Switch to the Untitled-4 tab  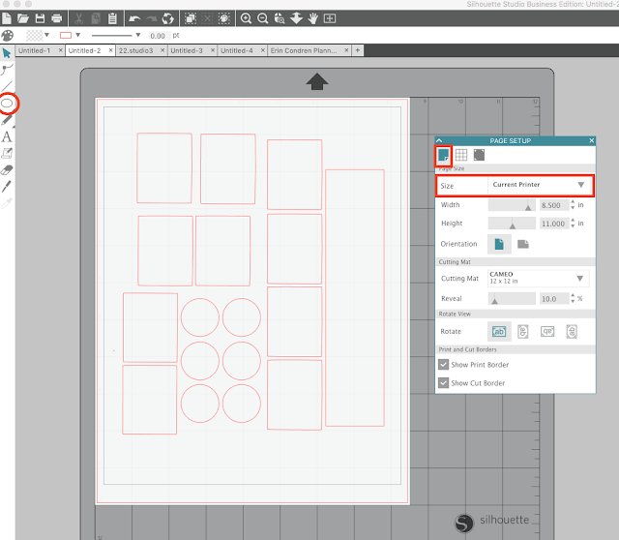[x=237, y=50]
